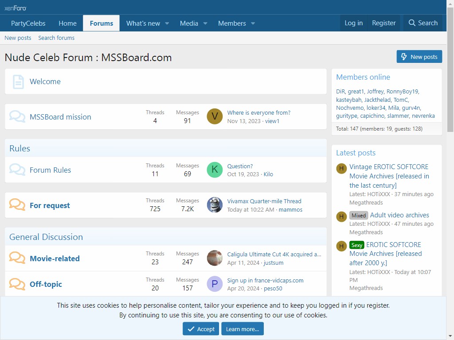
Task: Click the Members online heading
Action: click(363, 77)
